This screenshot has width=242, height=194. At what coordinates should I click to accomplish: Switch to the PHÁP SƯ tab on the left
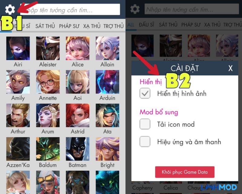tap(69, 26)
